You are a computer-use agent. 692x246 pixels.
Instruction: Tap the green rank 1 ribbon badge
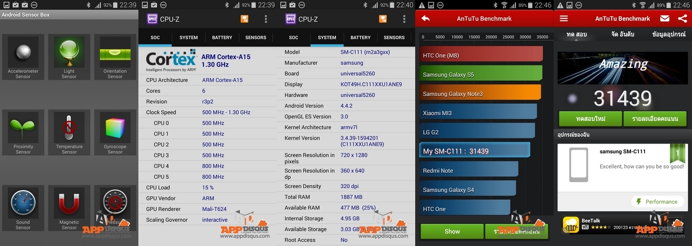point(677,153)
